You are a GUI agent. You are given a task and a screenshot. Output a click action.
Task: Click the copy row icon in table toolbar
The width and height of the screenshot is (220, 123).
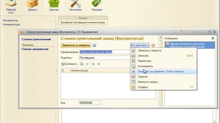coord(82,64)
